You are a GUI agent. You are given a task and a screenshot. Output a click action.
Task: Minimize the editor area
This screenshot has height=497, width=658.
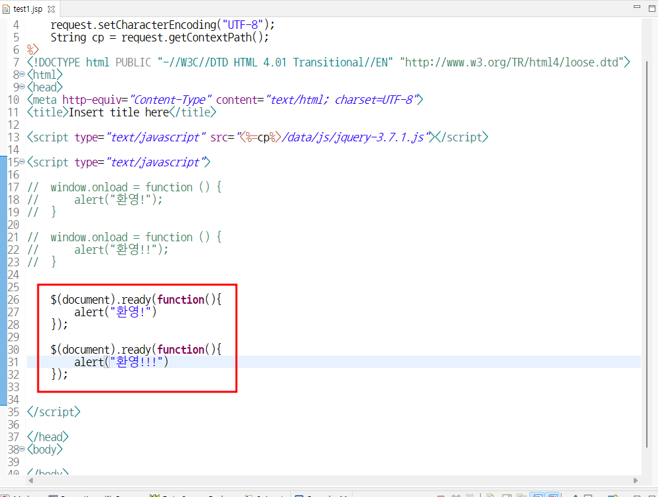coord(636,7)
